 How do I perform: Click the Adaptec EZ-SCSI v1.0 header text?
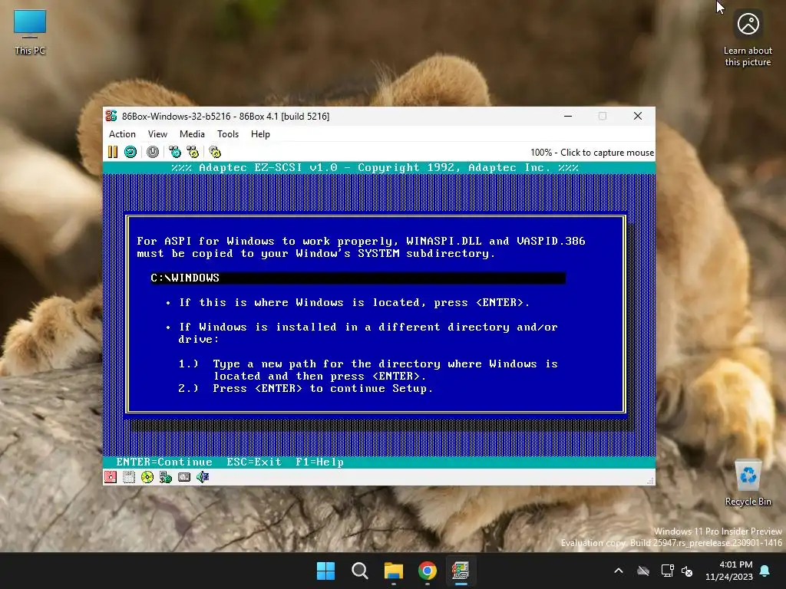[x=375, y=168]
